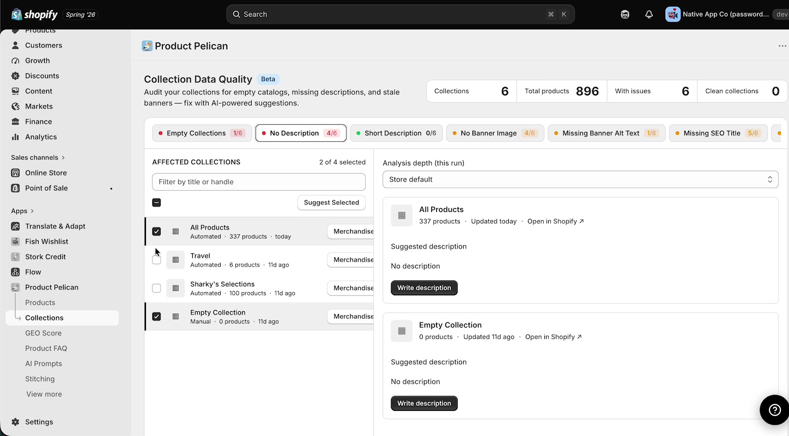Click the Filter by title or handle field
This screenshot has height=436, width=789.
[x=259, y=182]
